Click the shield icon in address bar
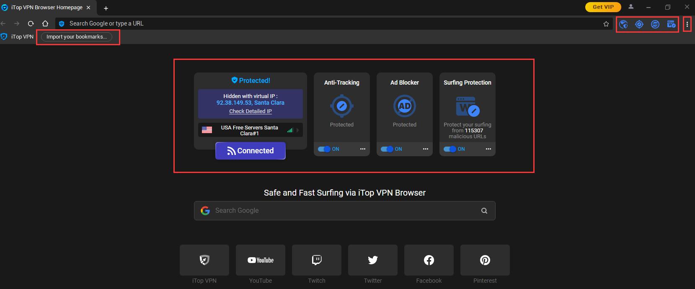The image size is (695, 289). pyautogui.click(x=62, y=24)
